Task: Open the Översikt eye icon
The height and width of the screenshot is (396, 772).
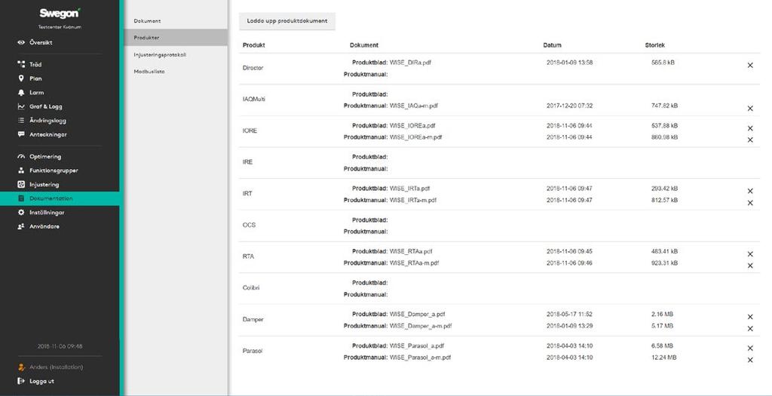Action: 21,42
